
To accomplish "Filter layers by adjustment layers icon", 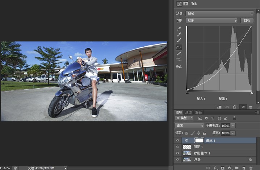I will click(x=206, y=118).
